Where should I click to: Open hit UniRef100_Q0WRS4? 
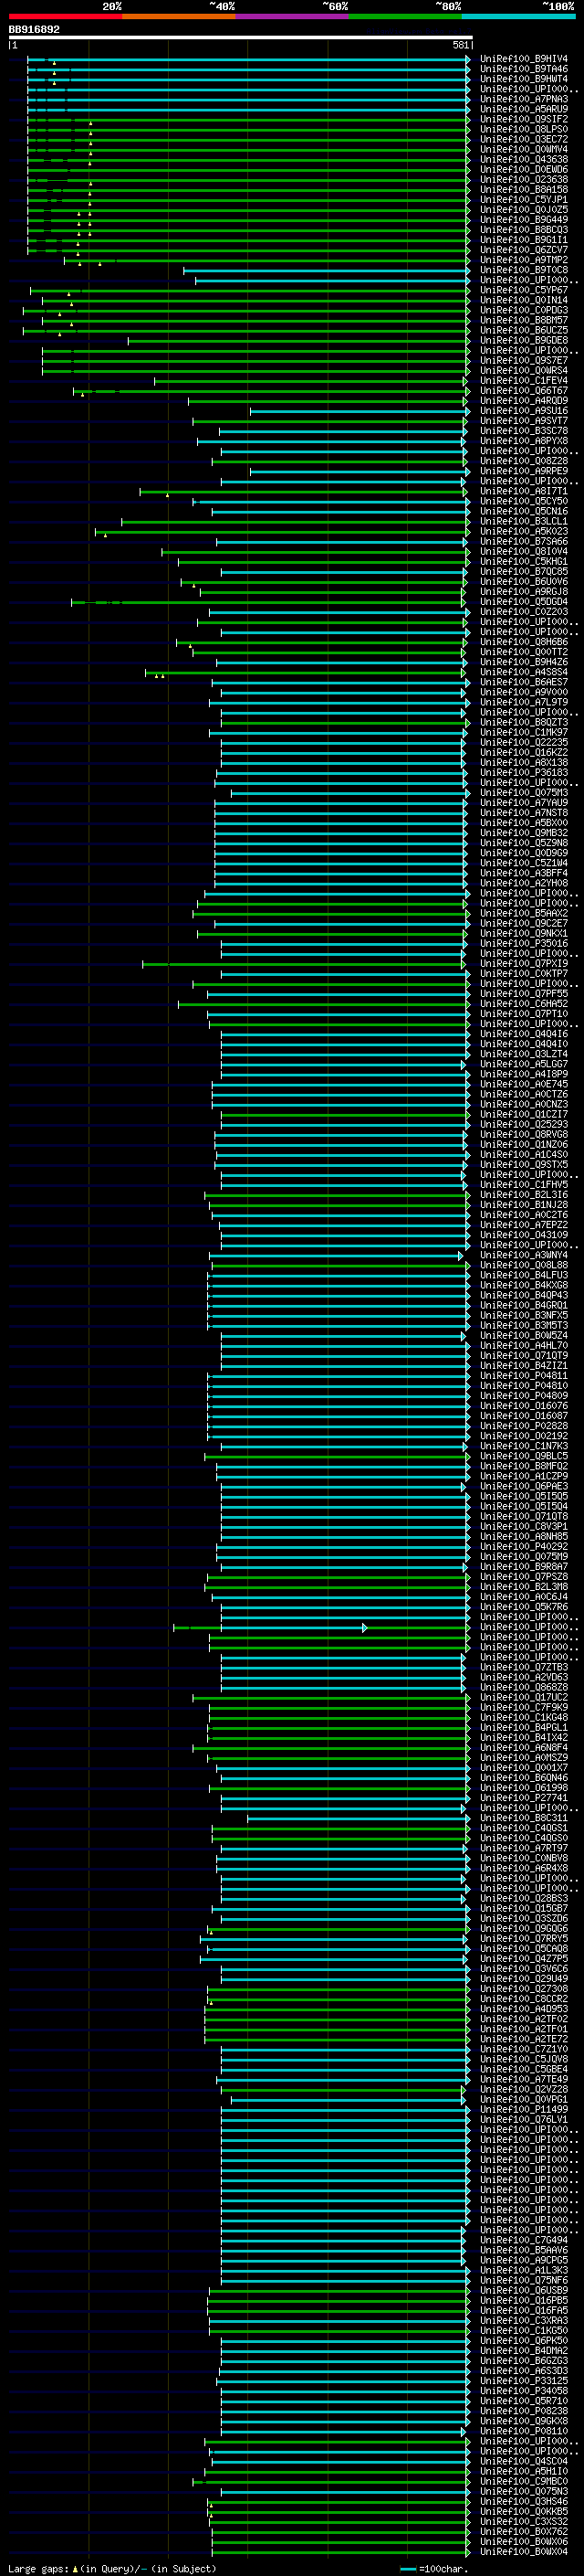(523, 371)
